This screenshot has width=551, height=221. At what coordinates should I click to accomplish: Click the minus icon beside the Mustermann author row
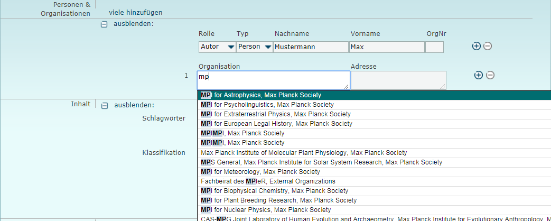click(488, 46)
